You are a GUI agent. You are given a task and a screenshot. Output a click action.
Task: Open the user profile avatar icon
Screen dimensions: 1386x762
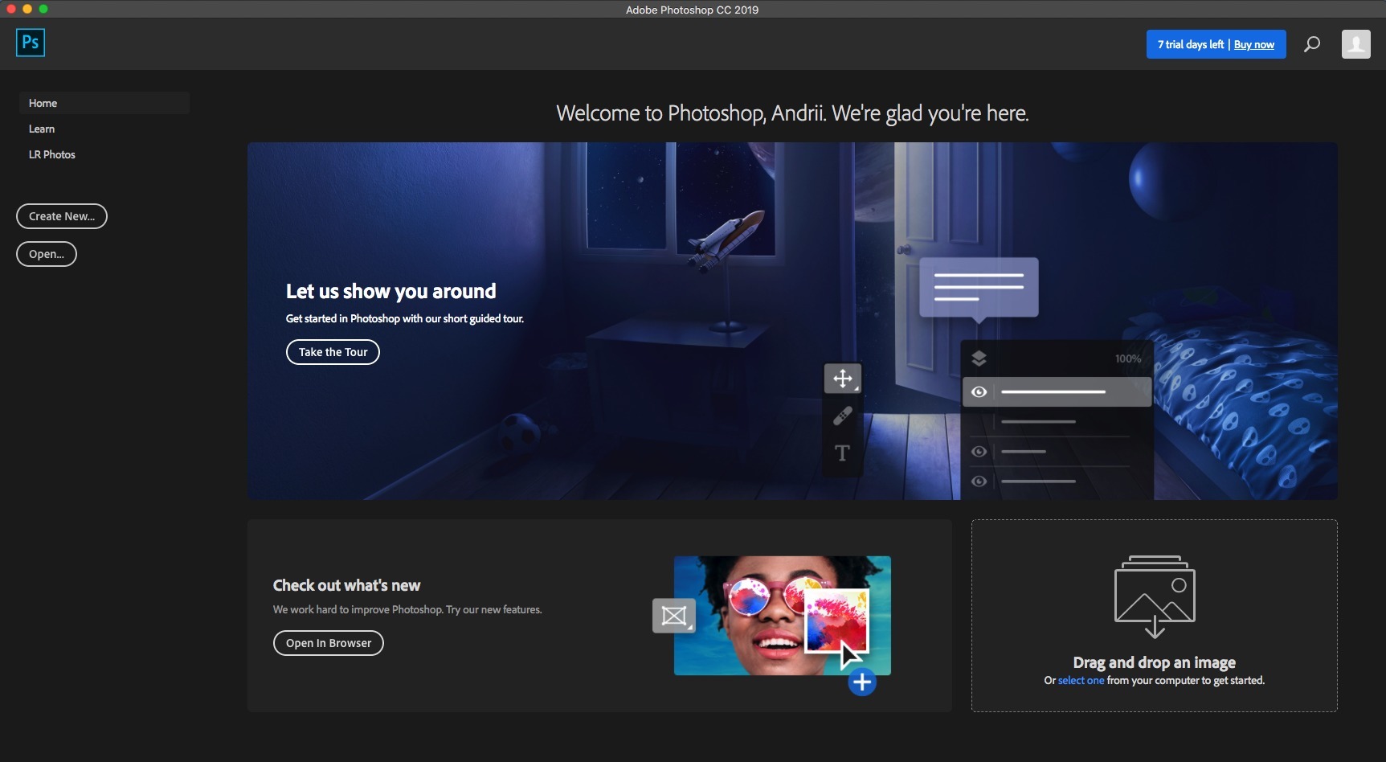(x=1356, y=44)
